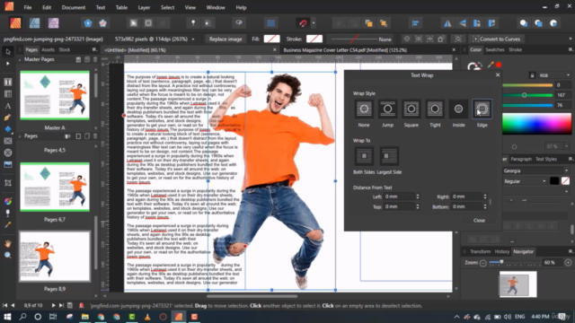Viewport: 575px width, 323px height.
Task: Go to next page in status bar
Action: point(54,305)
